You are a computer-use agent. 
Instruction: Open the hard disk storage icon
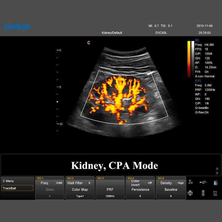(216, 182)
